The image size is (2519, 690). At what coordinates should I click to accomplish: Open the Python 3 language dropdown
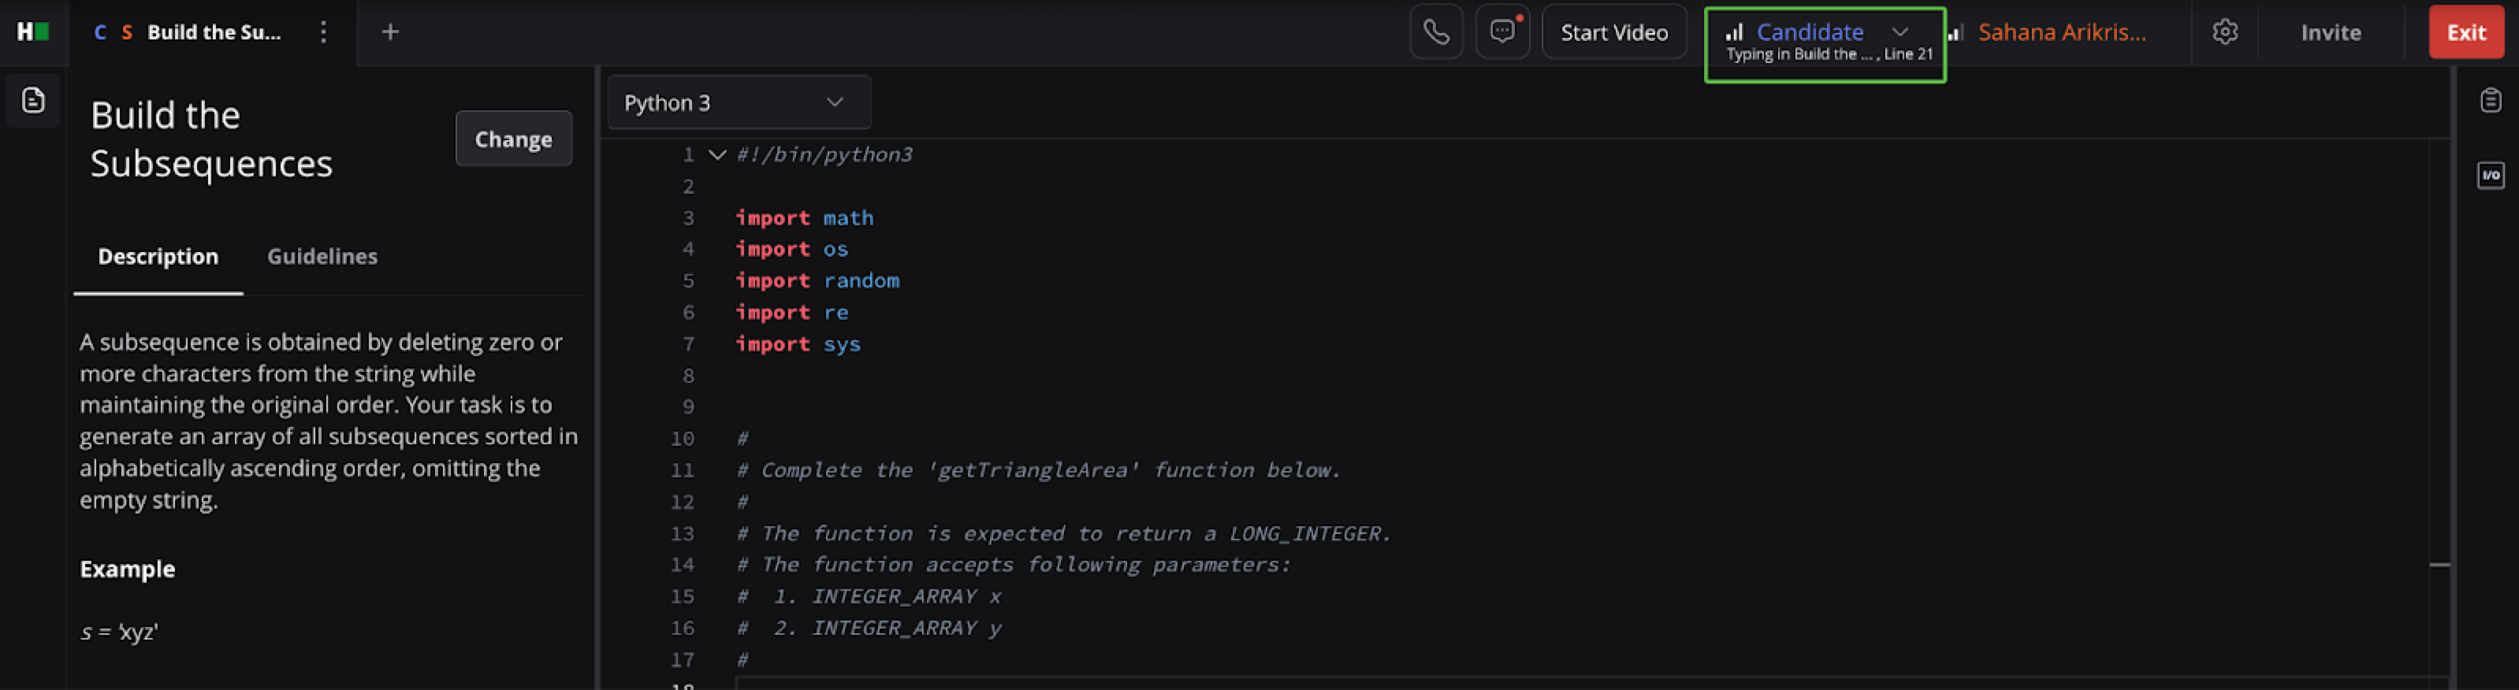coord(739,102)
